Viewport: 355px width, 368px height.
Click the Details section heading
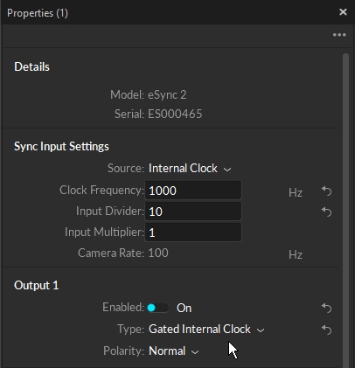(x=31, y=66)
